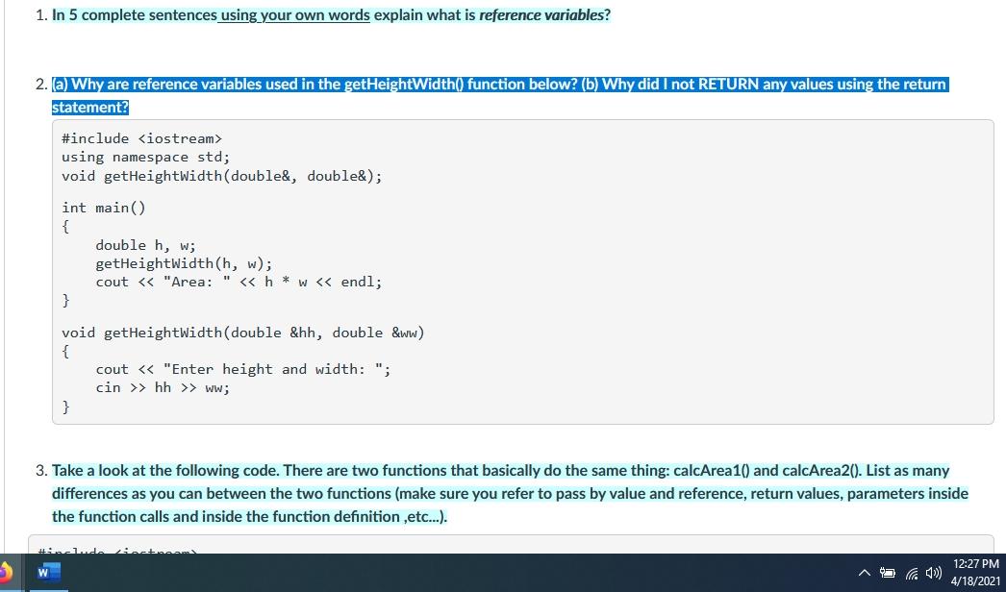Viewport: 1006px width, 592px height.
Task: Launch Firefox from the taskbar
Action: (x=6, y=573)
